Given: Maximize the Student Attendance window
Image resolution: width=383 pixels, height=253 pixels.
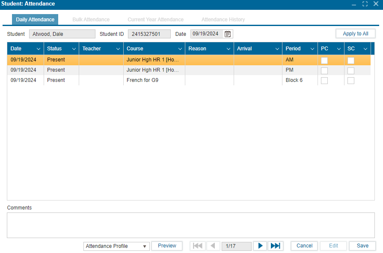Looking at the screenshot, I should click(x=365, y=4).
